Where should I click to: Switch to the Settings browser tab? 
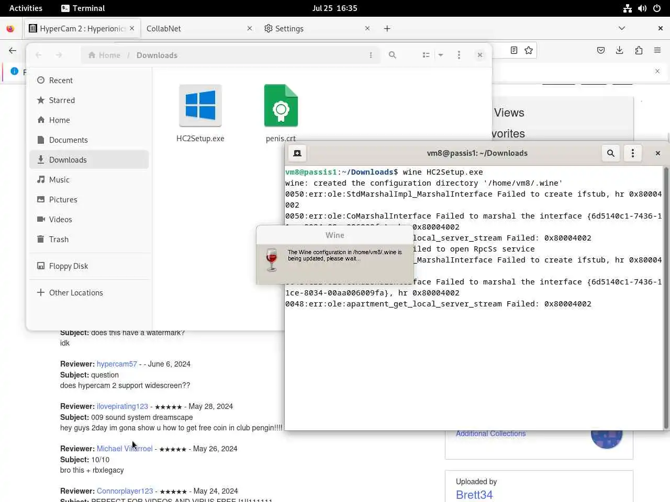click(x=317, y=28)
